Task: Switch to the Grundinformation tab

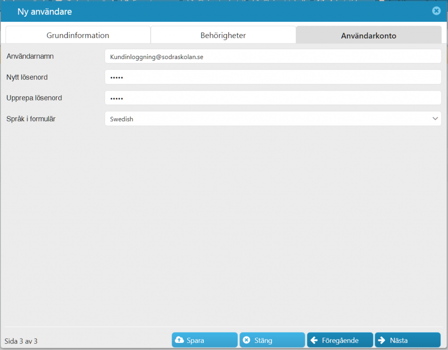Action: pyautogui.click(x=78, y=35)
